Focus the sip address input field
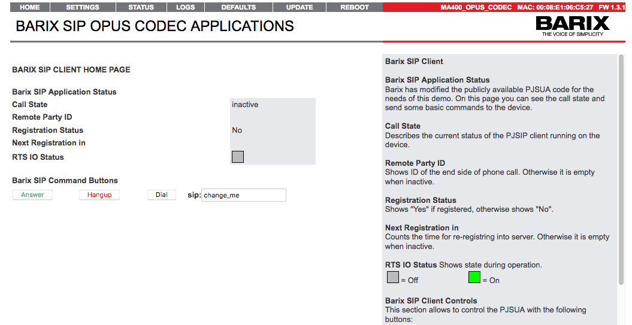 (243, 195)
